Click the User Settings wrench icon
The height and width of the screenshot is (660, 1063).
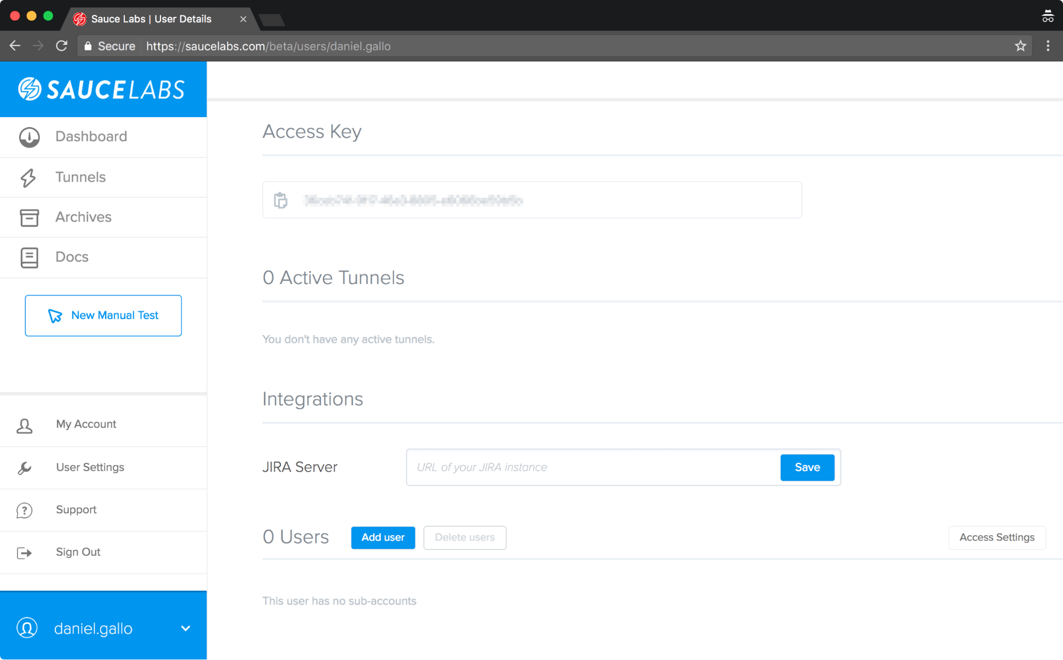[24, 468]
